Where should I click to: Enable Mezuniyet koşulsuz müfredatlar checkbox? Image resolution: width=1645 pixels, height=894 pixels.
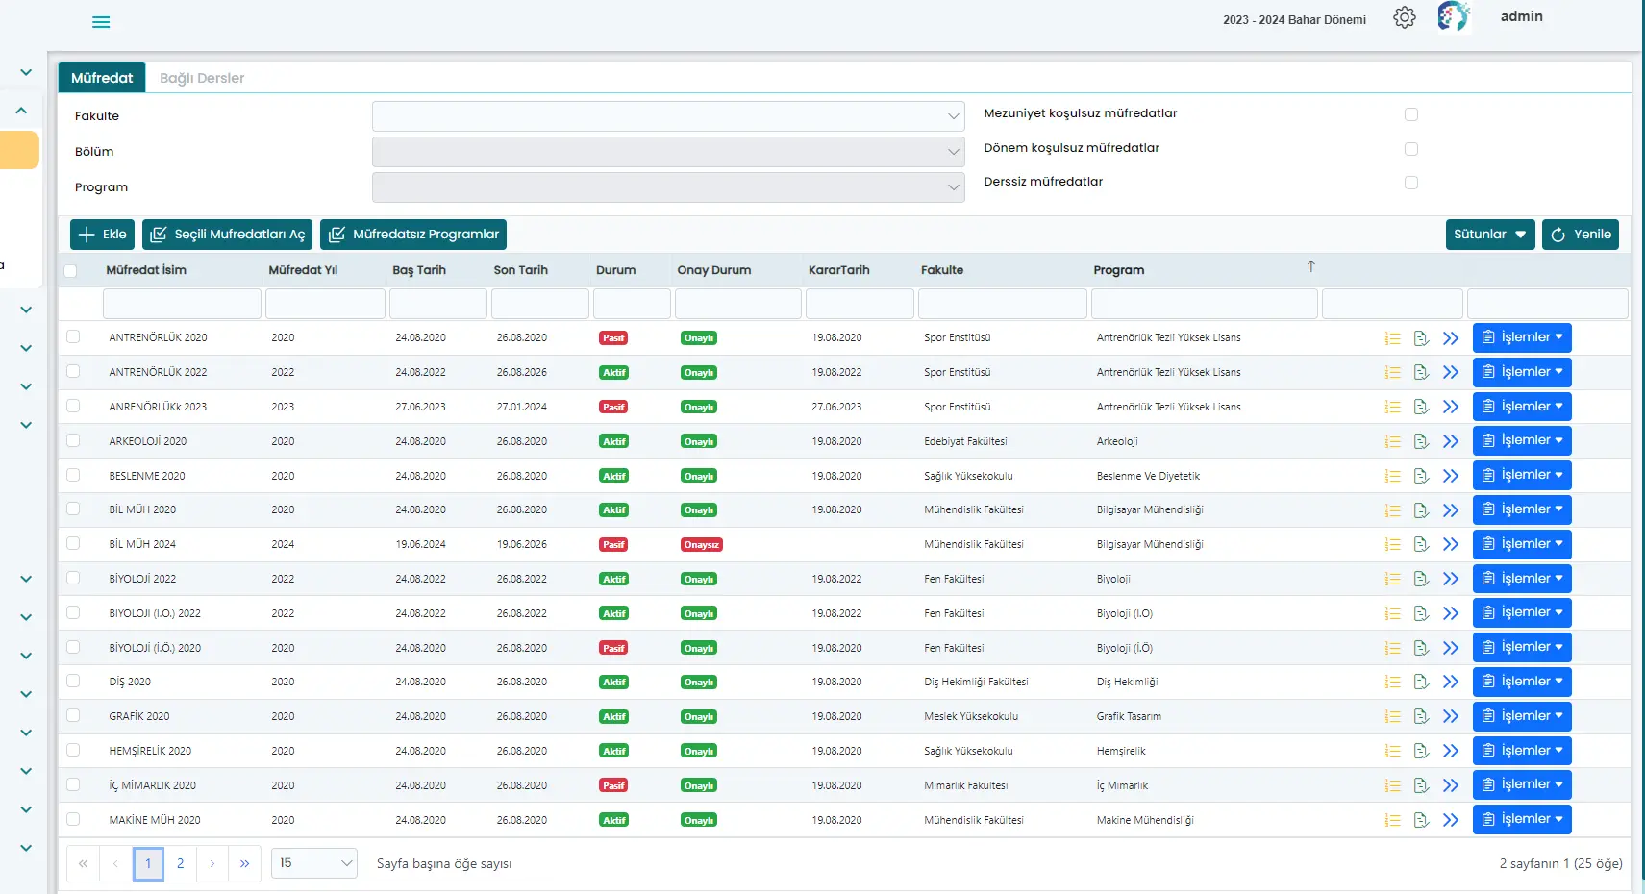click(x=1410, y=114)
